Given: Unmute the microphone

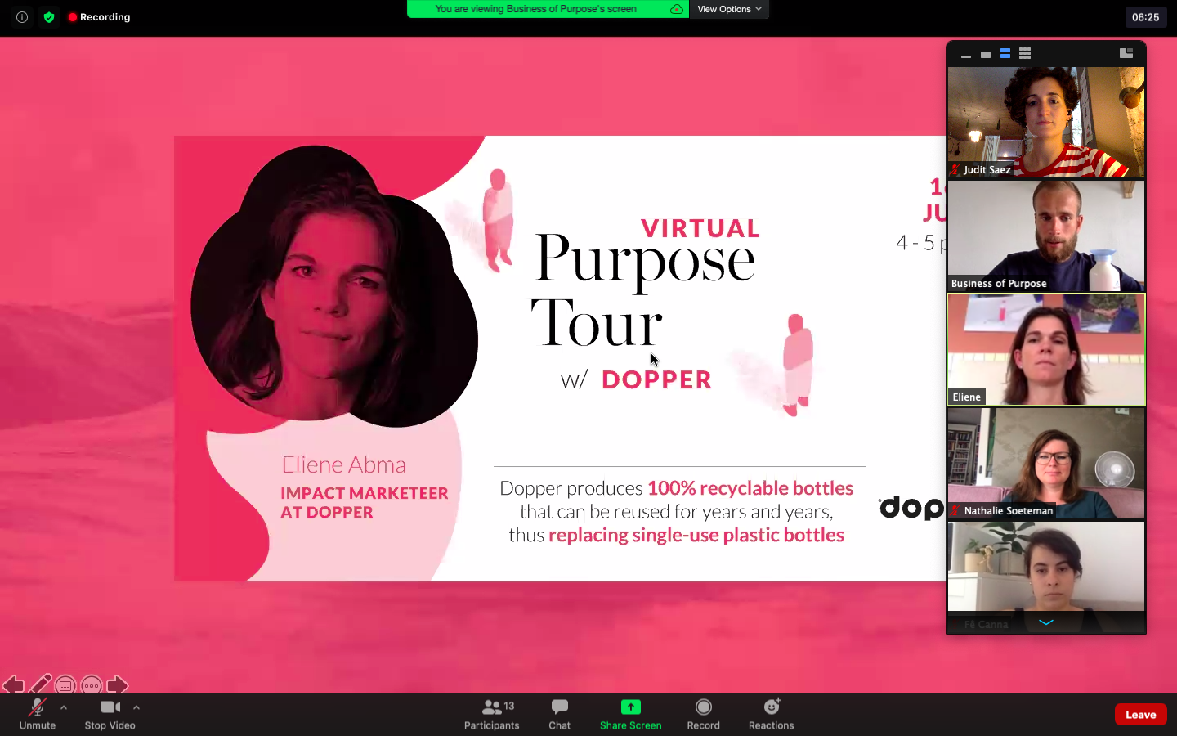Looking at the screenshot, I should (38, 714).
